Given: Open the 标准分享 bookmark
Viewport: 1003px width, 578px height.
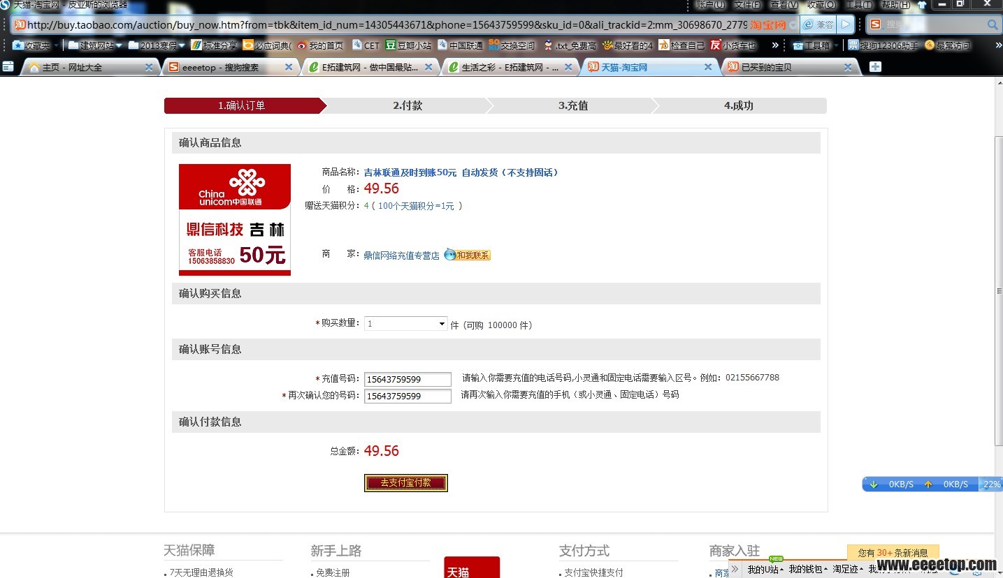Looking at the screenshot, I should pos(213,45).
